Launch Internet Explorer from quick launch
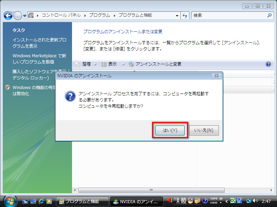The width and height of the screenshot is (277, 207). pyautogui.click(x=41, y=201)
